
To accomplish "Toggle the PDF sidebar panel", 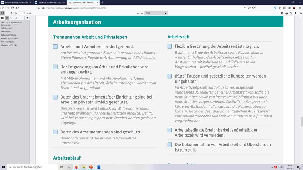I will [2, 13].
